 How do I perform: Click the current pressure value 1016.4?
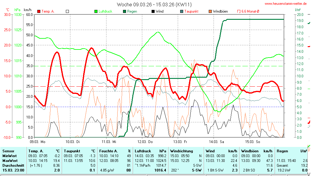click(x=160, y=170)
